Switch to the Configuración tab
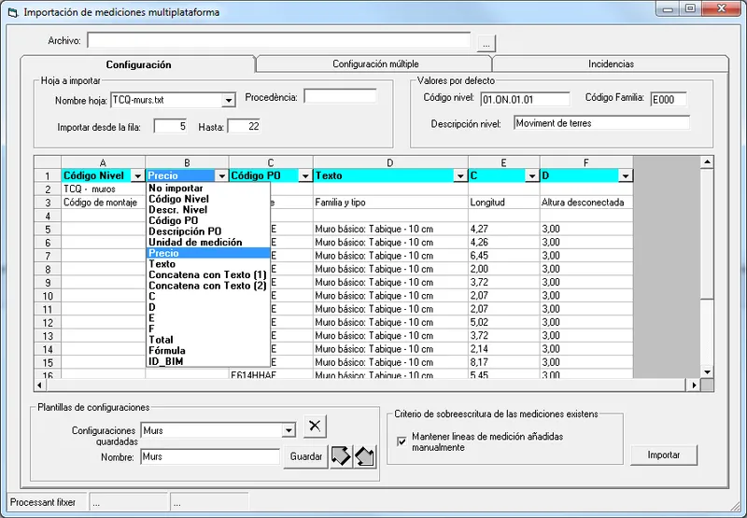The image size is (747, 518). point(138,64)
